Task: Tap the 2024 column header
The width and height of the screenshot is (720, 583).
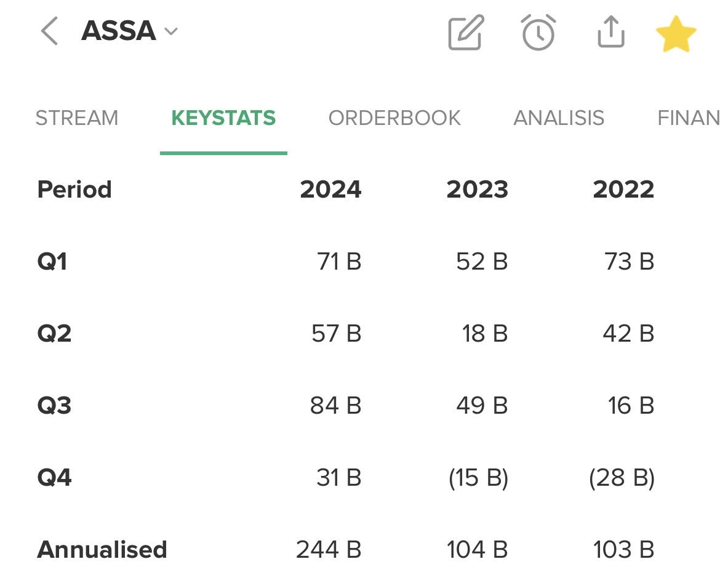Action: 330,190
